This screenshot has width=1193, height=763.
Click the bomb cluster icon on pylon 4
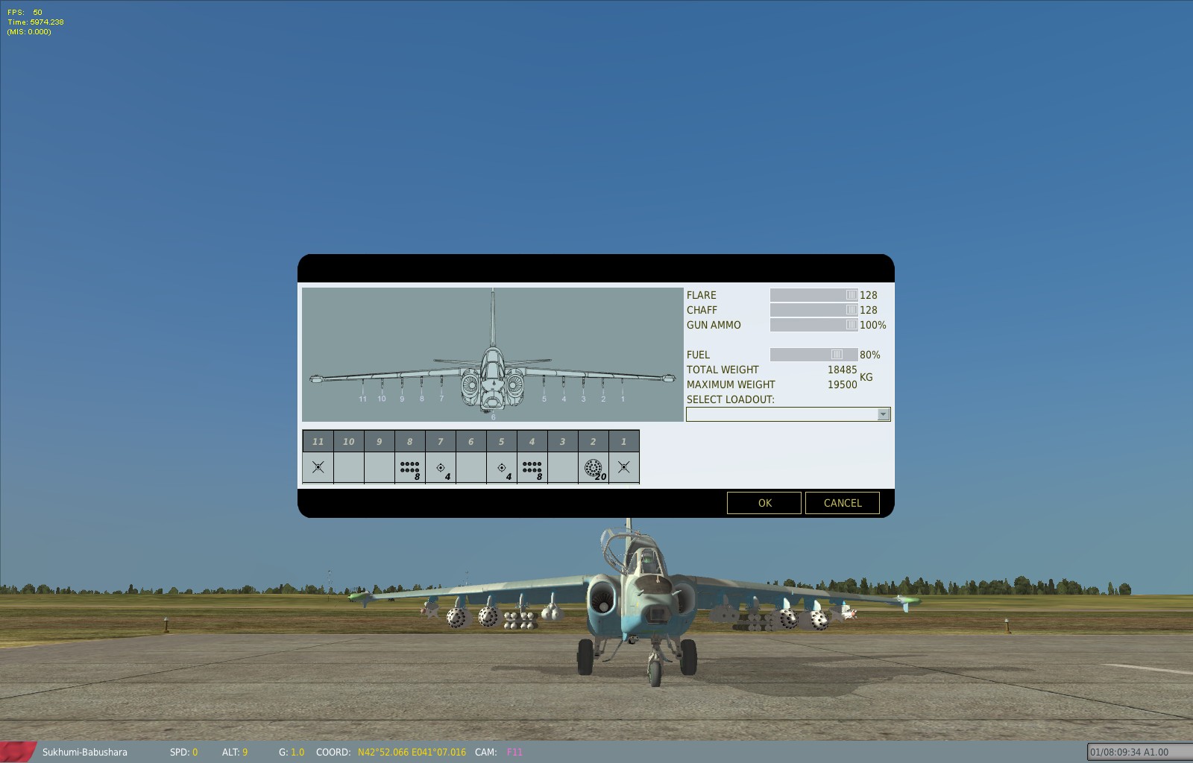(x=532, y=468)
